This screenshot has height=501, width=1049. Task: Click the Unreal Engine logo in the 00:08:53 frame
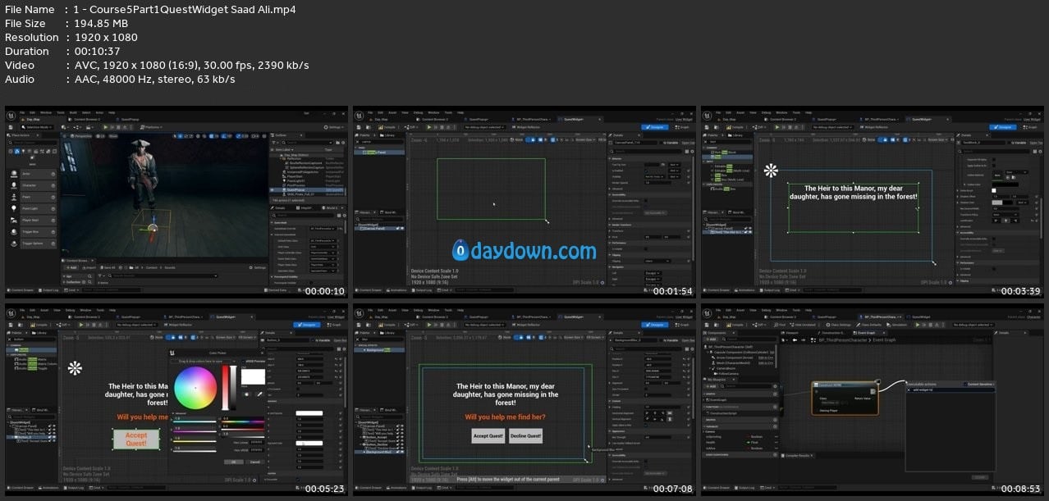pos(708,312)
